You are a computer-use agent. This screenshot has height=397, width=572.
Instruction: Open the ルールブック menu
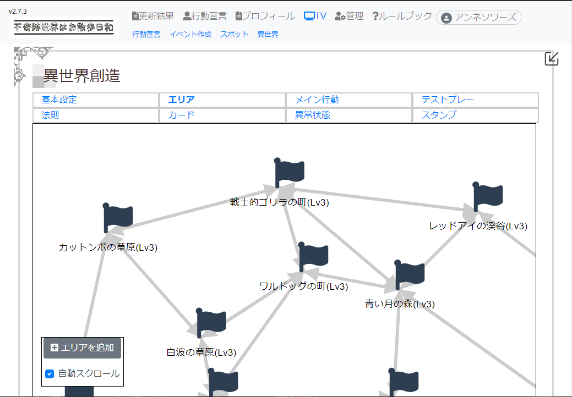(x=402, y=16)
